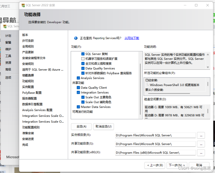Open 高级 in the background installer window

point(8,69)
